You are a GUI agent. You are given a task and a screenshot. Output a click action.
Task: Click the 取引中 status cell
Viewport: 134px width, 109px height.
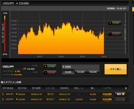[x=51, y=94]
